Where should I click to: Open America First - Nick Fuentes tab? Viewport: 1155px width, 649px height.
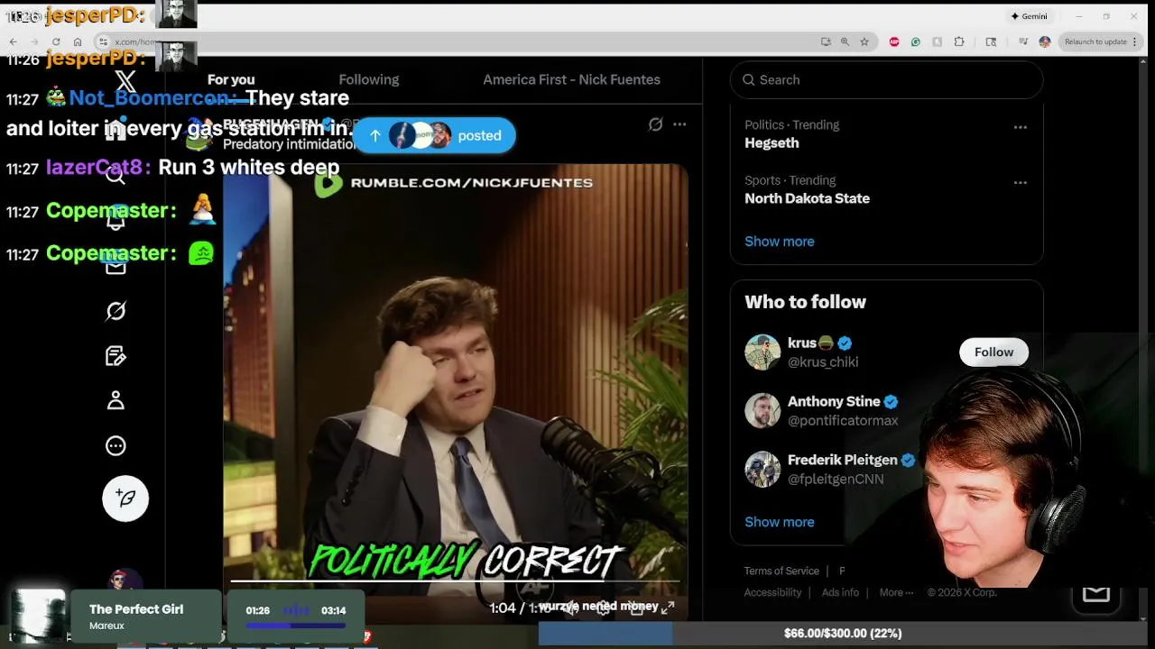pos(571,79)
